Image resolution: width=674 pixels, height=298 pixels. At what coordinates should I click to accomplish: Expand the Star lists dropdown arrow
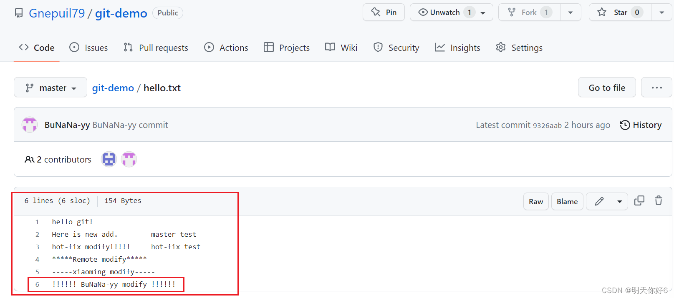[661, 13]
